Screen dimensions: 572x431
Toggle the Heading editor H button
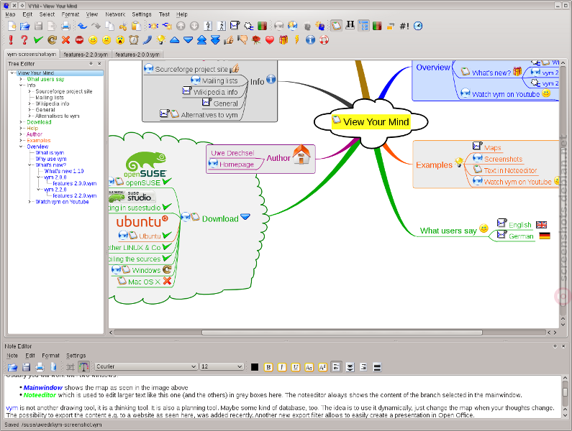tap(350, 25)
